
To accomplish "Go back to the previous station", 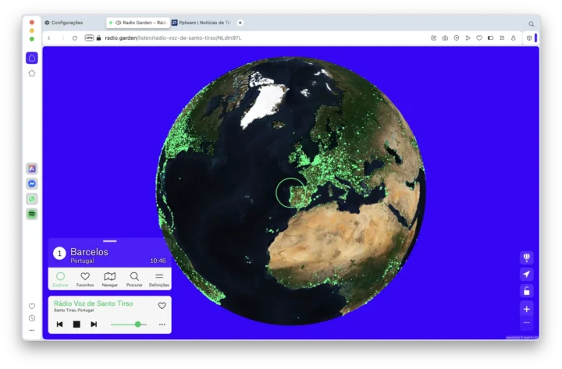I will [x=59, y=324].
